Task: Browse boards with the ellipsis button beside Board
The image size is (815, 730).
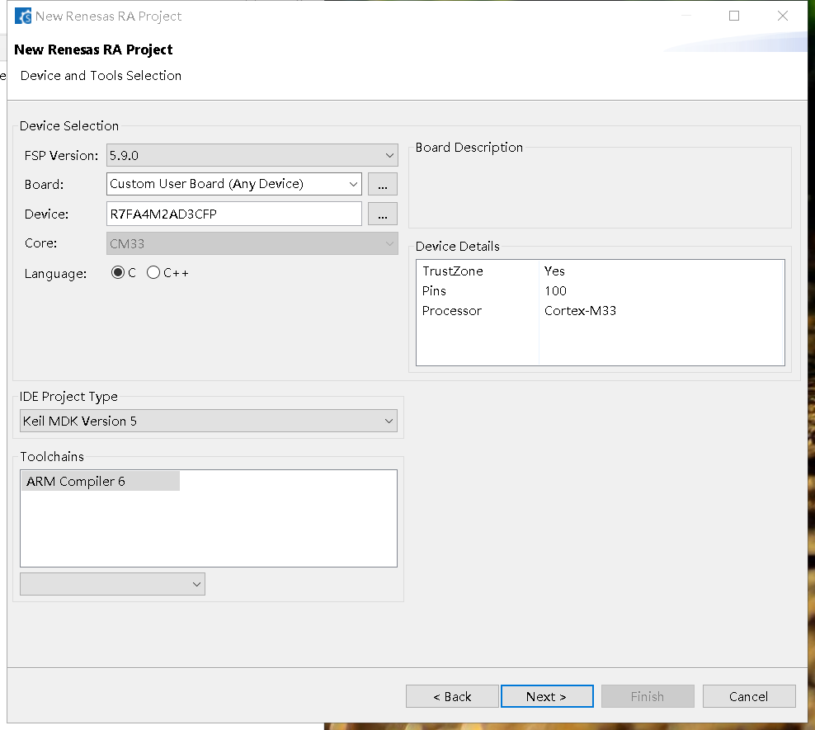Action: pyautogui.click(x=383, y=184)
